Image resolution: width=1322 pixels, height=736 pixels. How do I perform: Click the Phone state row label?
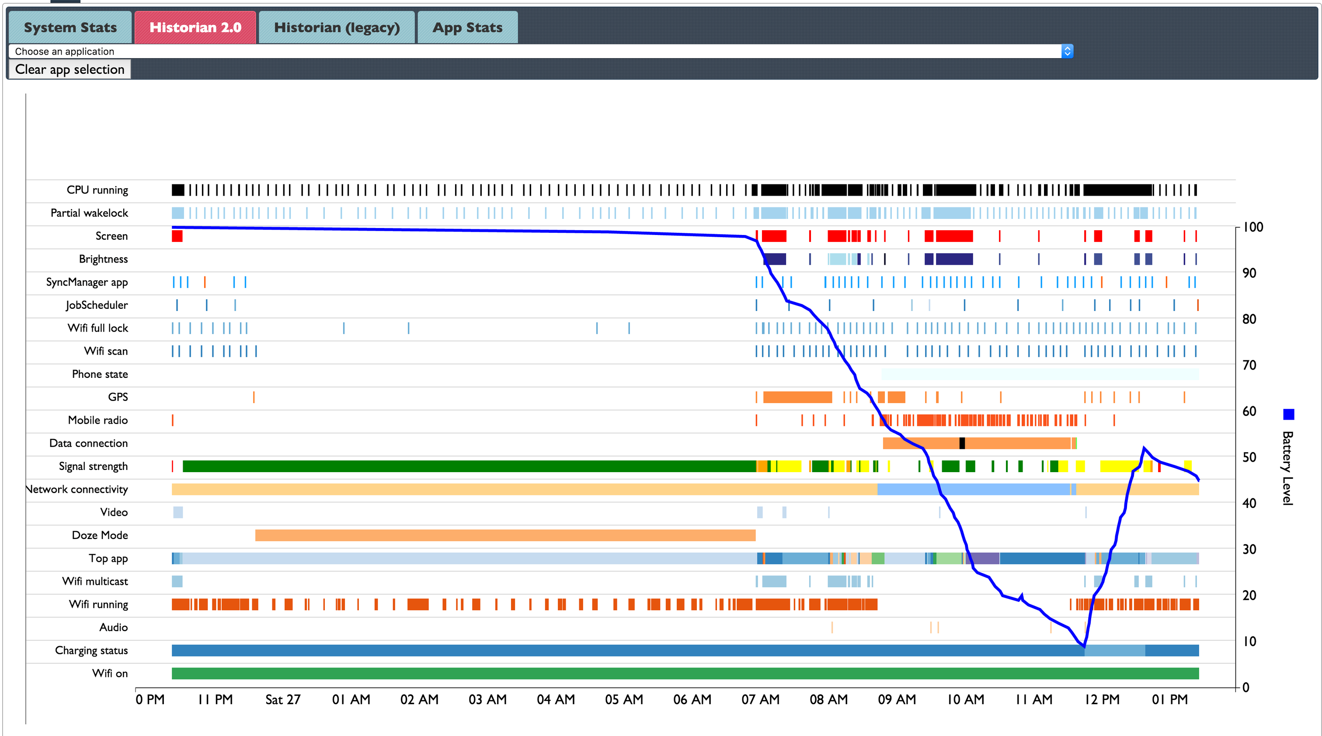coord(101,374)
